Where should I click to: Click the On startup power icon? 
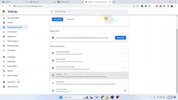[4, 50]
